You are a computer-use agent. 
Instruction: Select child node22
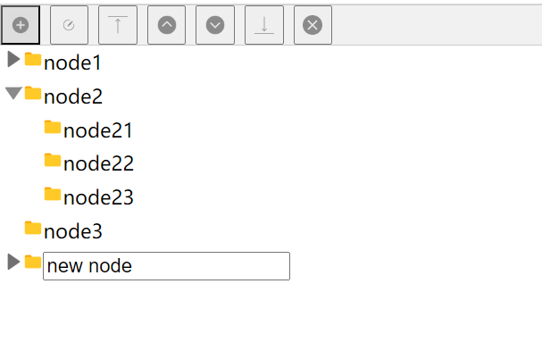pyautogui.click(x=98, y=163)
